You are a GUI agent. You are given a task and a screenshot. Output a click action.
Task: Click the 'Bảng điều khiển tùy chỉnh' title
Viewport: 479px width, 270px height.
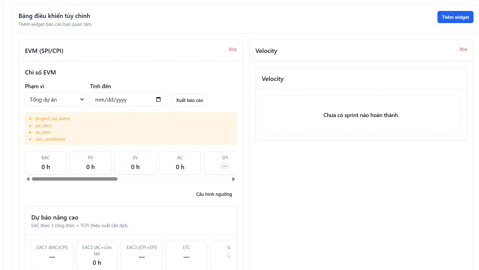54,16
